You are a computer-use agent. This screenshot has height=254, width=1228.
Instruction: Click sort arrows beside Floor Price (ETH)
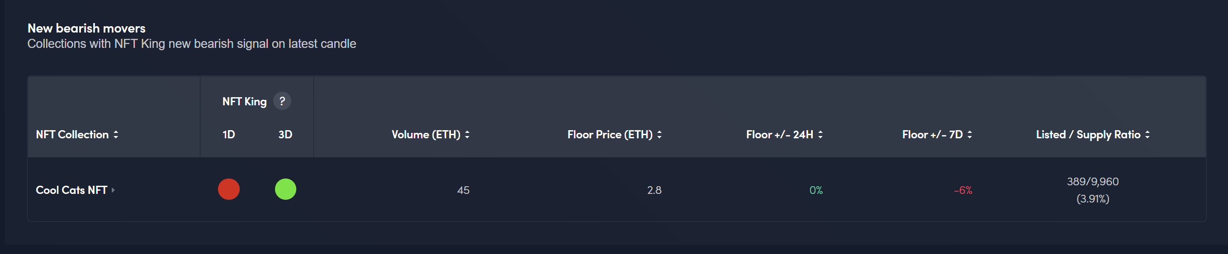pos(659,135)
